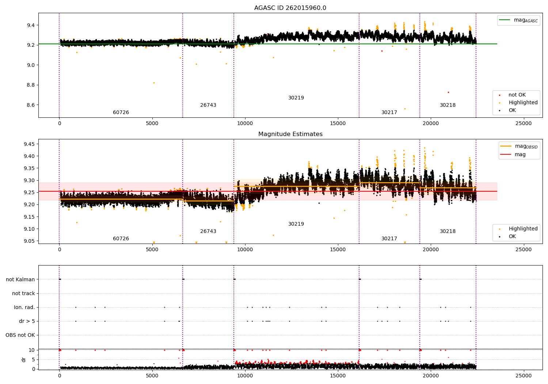Click the orange outlier point near magnitude 8.8
The image size is (548, 384).
coord(154,83)
